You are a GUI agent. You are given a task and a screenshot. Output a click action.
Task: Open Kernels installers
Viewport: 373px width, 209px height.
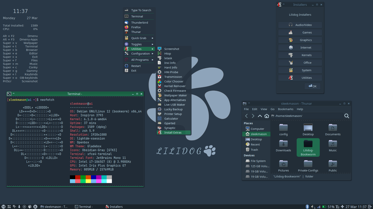click(x=300, y=55)
